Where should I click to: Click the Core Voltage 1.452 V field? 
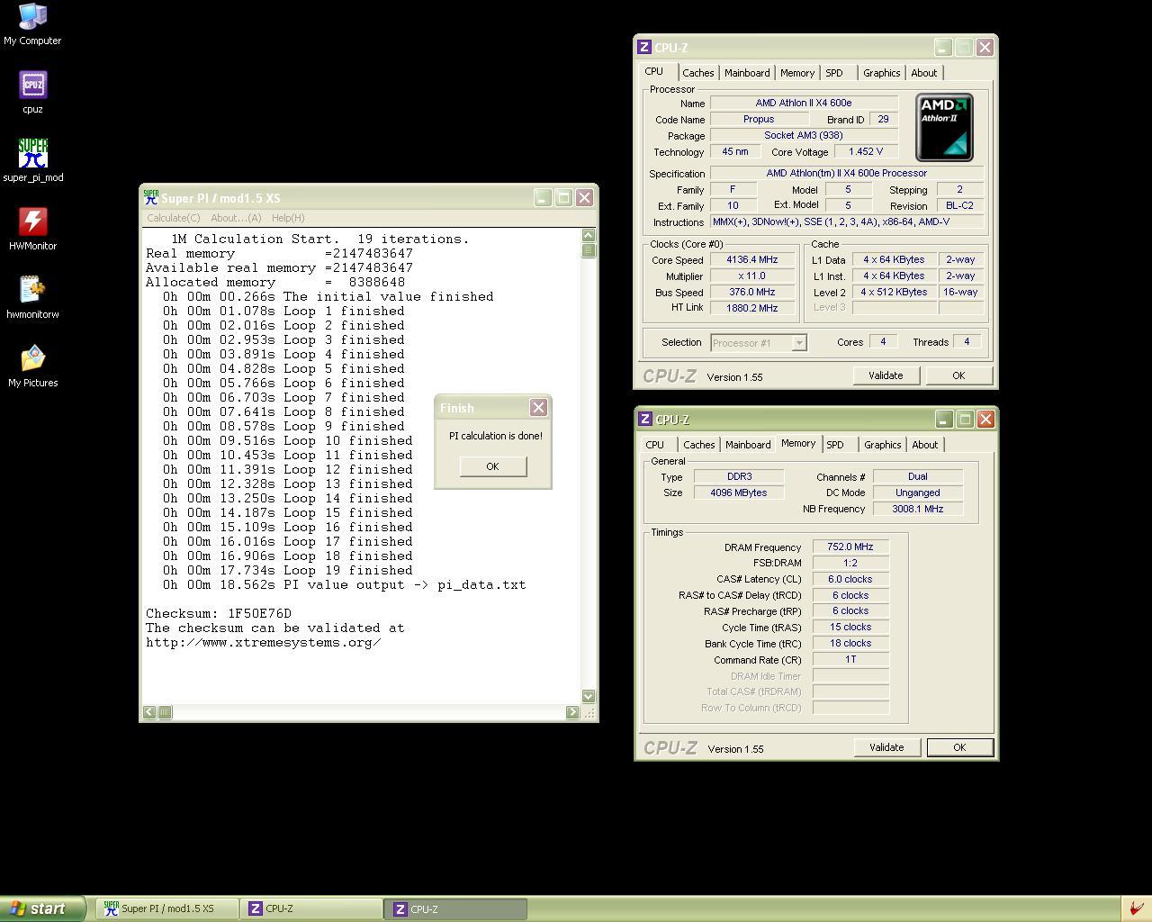[865, 151]
